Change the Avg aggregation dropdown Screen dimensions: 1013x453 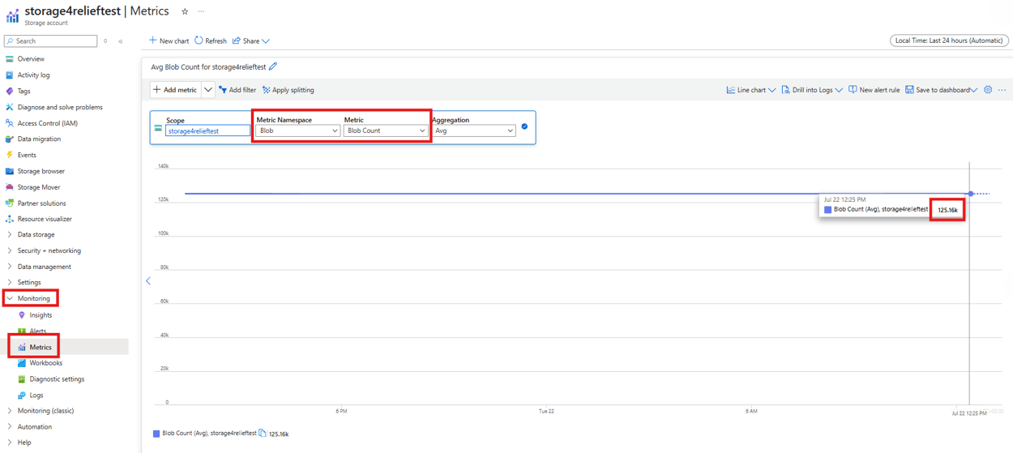[473, 130]
